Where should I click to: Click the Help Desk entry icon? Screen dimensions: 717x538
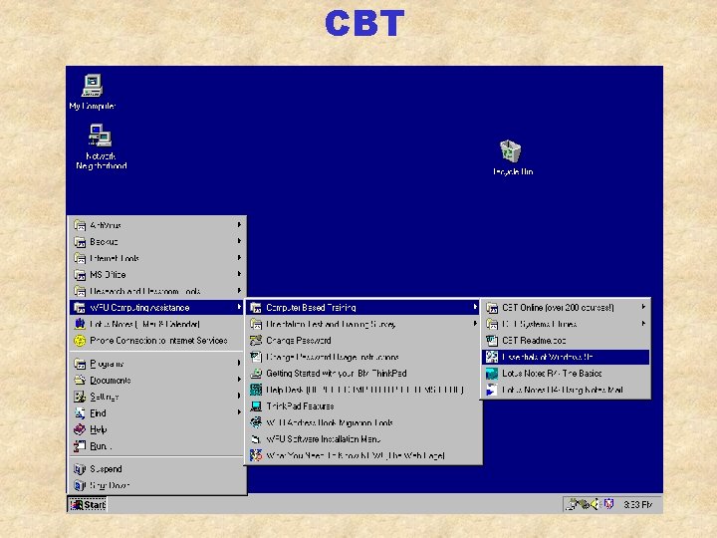click(x=256, y=390)
